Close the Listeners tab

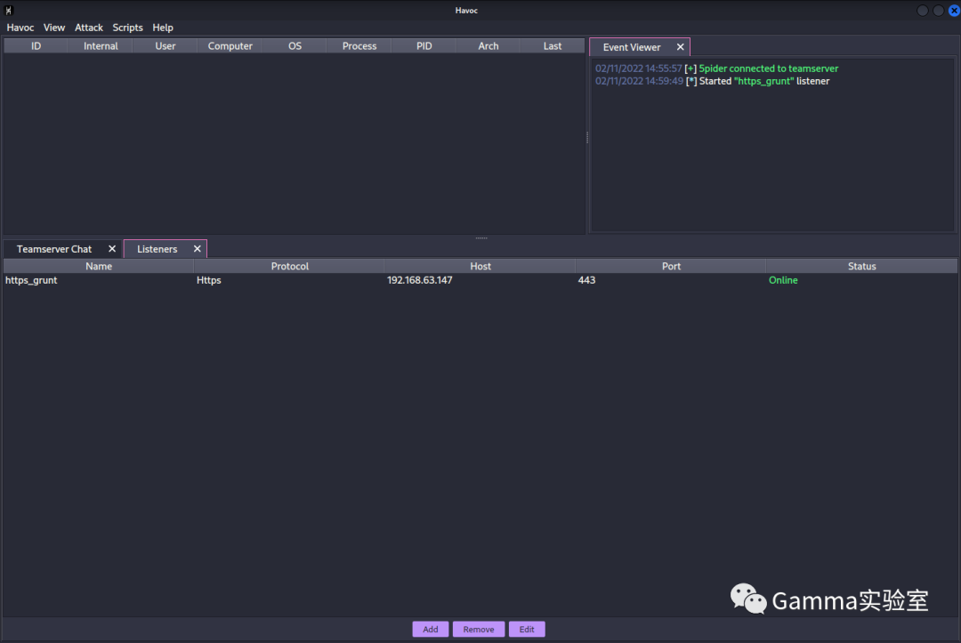(198, 249)
